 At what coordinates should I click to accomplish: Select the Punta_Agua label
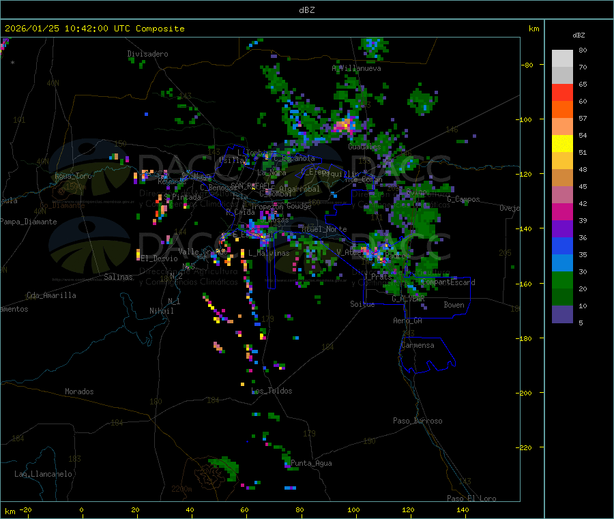click(311, 463)
